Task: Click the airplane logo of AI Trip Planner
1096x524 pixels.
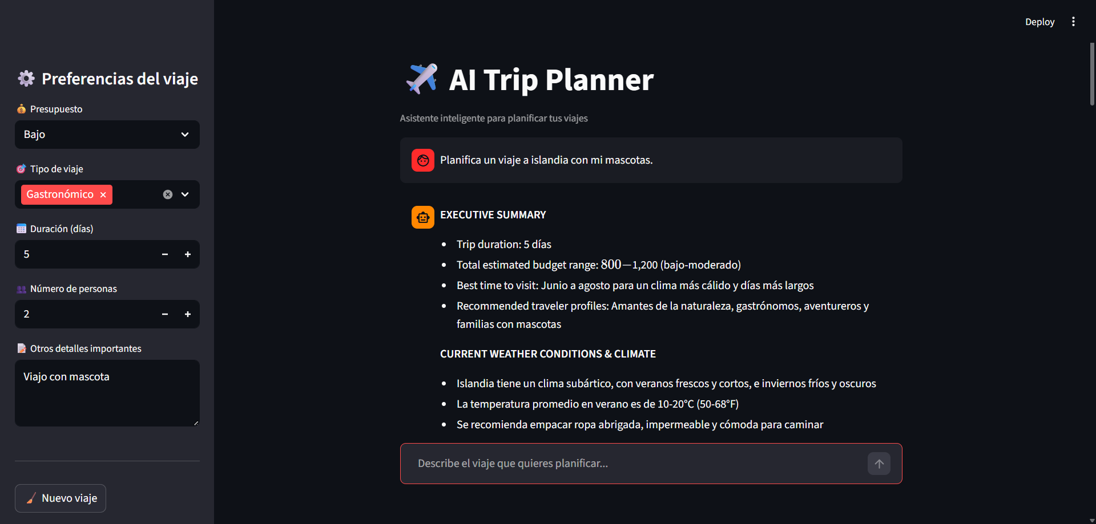Action: tap(421, 79)
